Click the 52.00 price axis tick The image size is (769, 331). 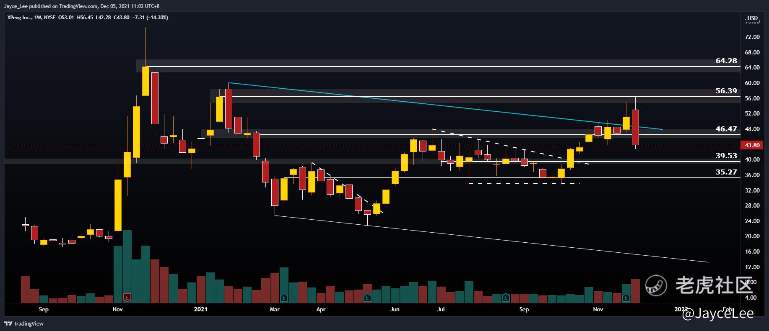753,114
